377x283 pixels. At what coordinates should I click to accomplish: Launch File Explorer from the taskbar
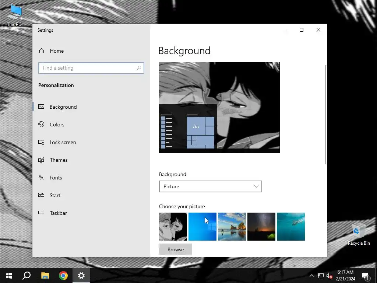tap(45, 276)
